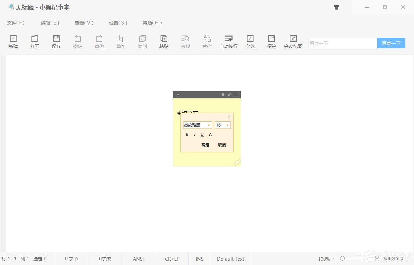
Task: Expand the font size 16 dropdown
Action: tap(228, 125)
